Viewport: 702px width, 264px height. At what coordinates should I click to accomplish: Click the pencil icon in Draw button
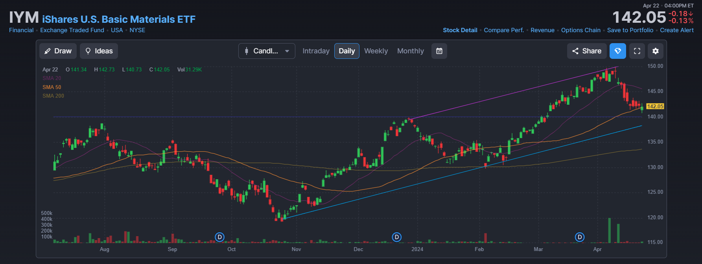coord(48,51)
